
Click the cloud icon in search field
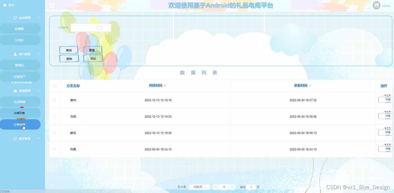pos(99,28)
